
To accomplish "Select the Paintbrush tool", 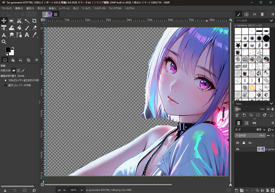I will 27,28.
